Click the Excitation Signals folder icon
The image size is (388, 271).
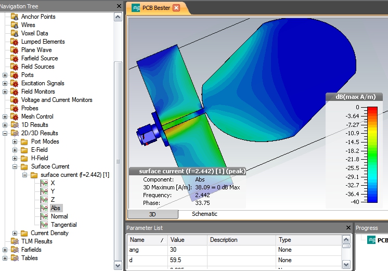(15, 83)
